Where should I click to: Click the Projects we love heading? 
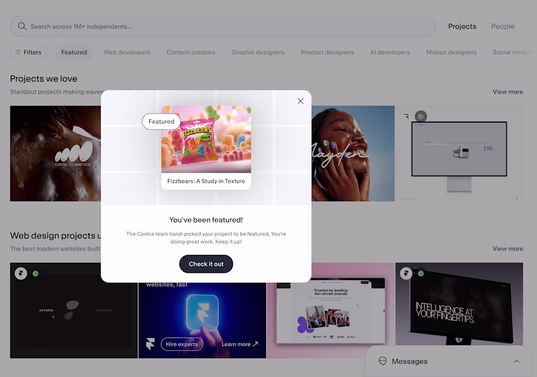(43, 79)
